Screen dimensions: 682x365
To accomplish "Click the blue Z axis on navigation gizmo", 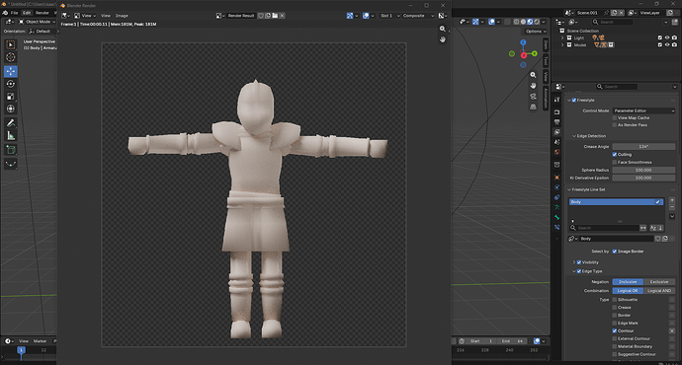I will 523,42.
